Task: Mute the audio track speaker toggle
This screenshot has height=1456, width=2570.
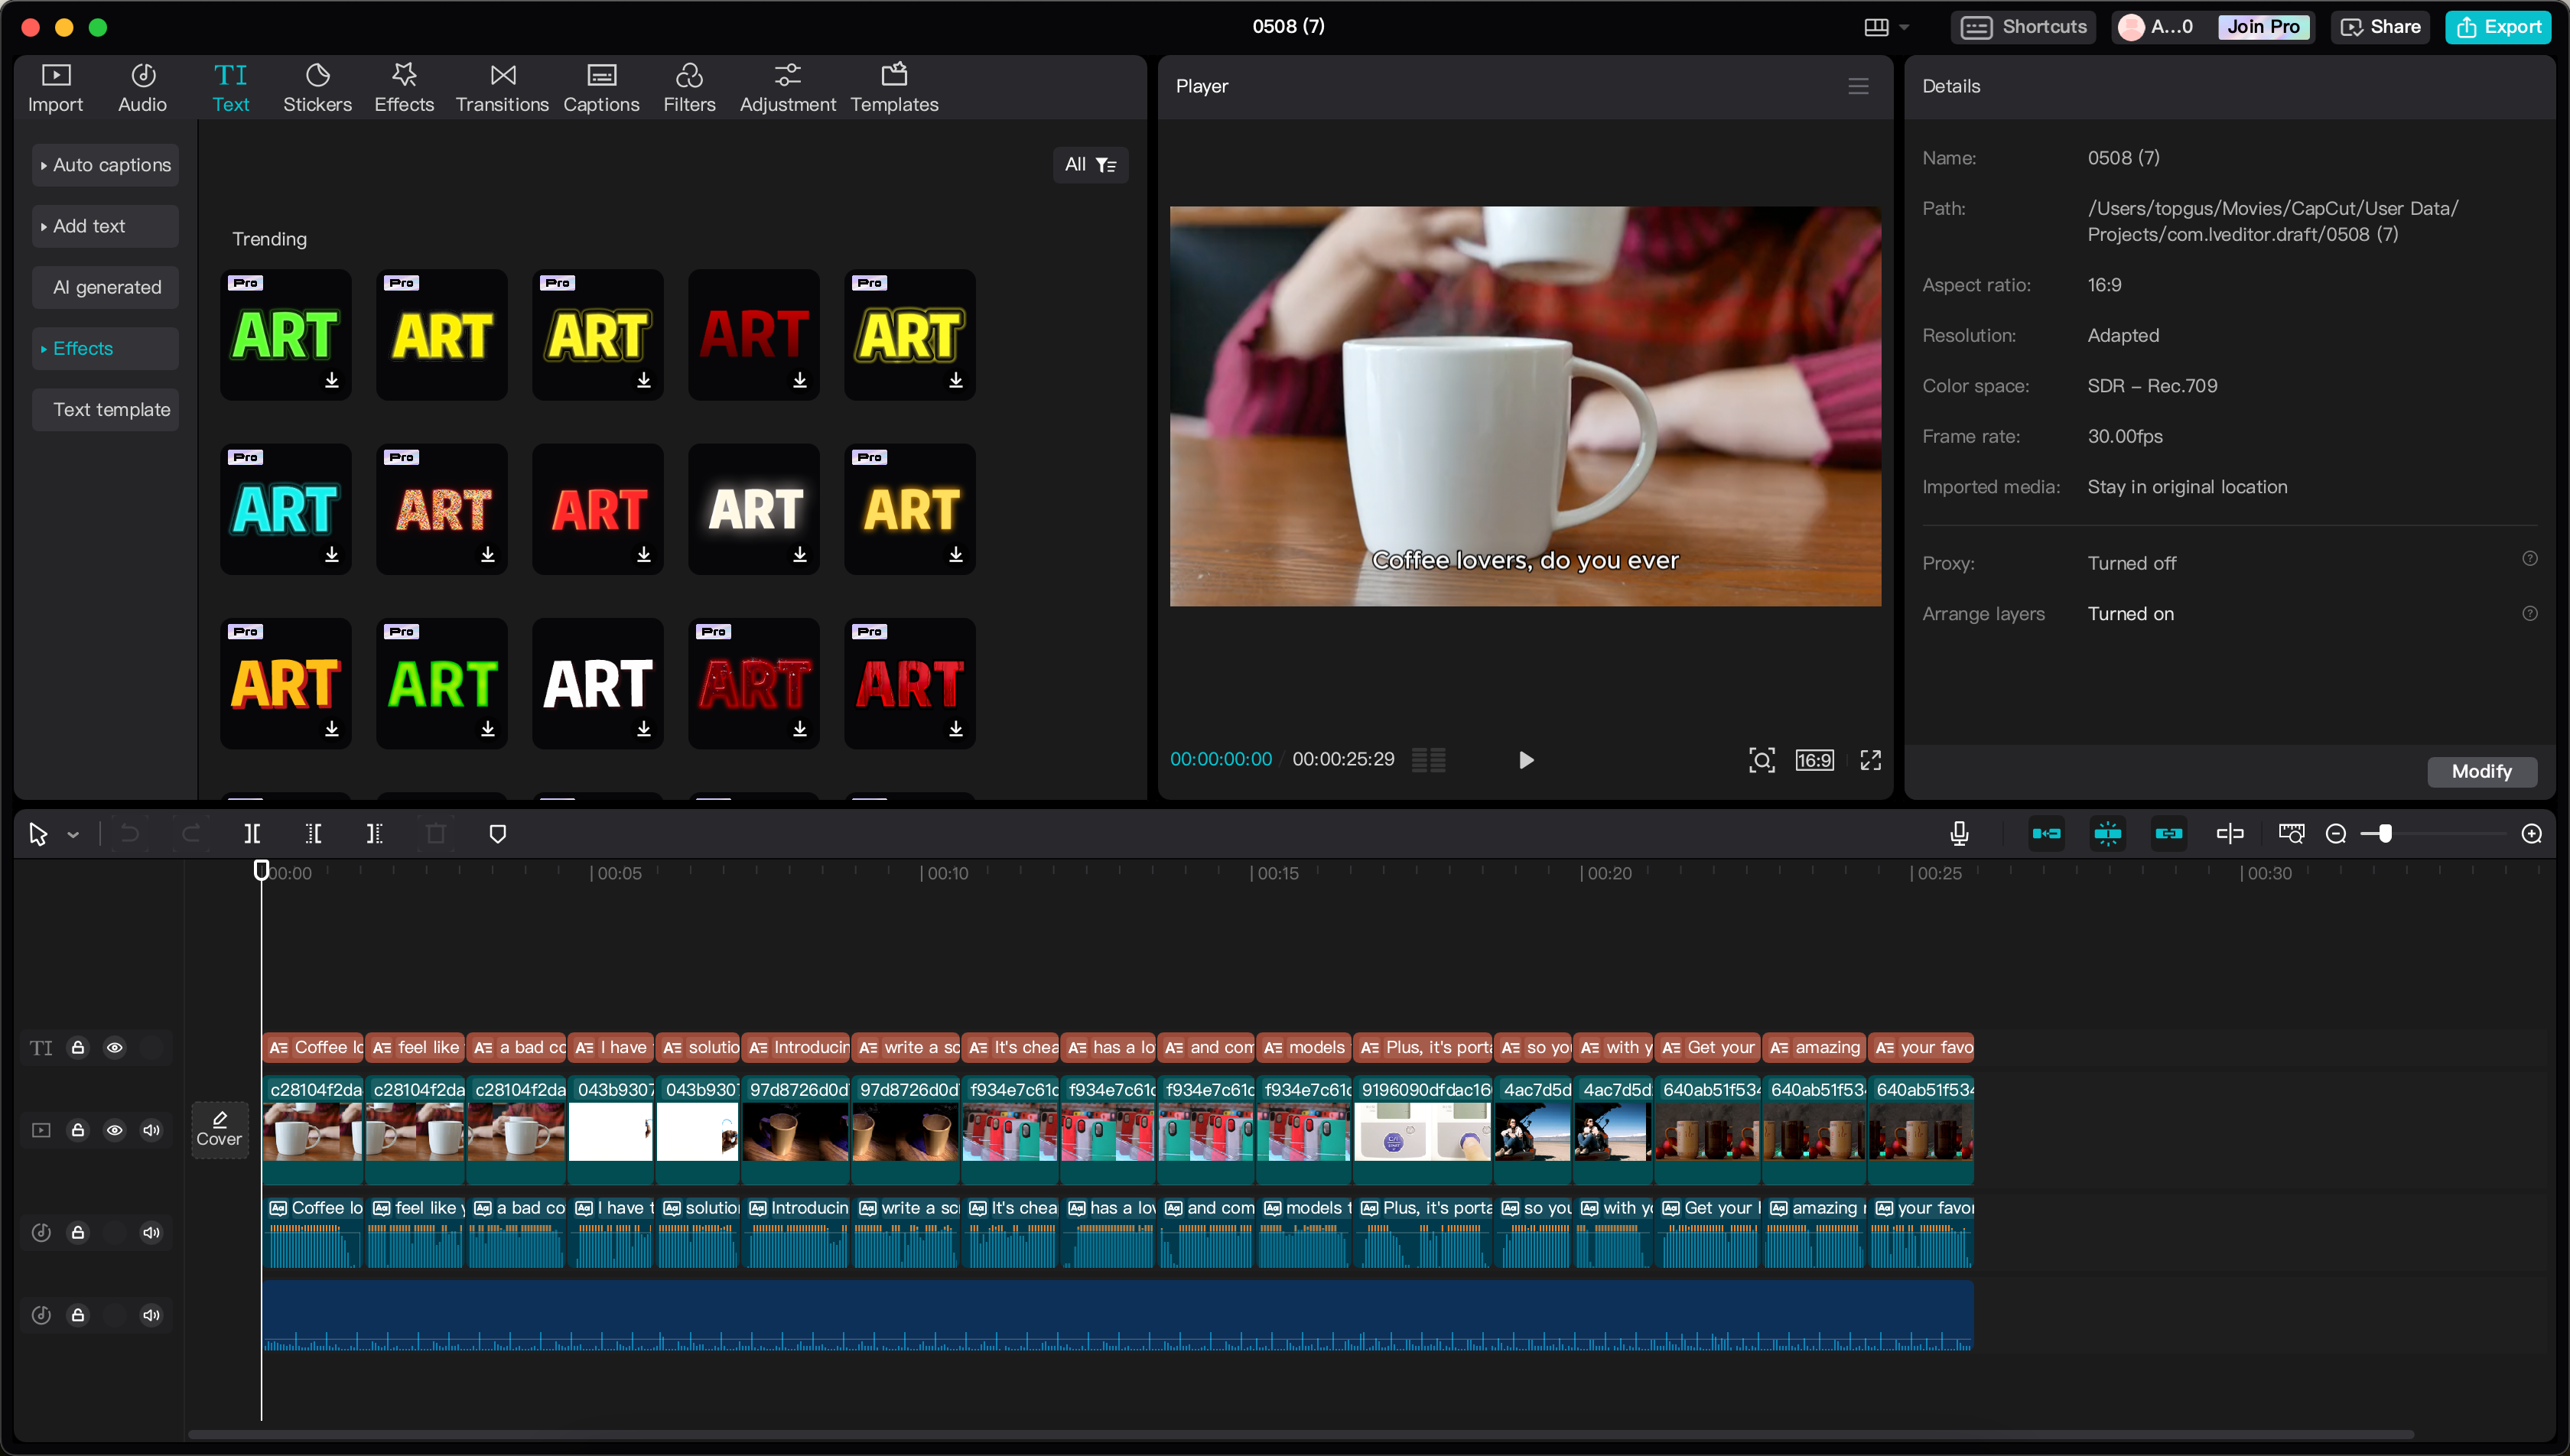Action: pos(152,1231)
